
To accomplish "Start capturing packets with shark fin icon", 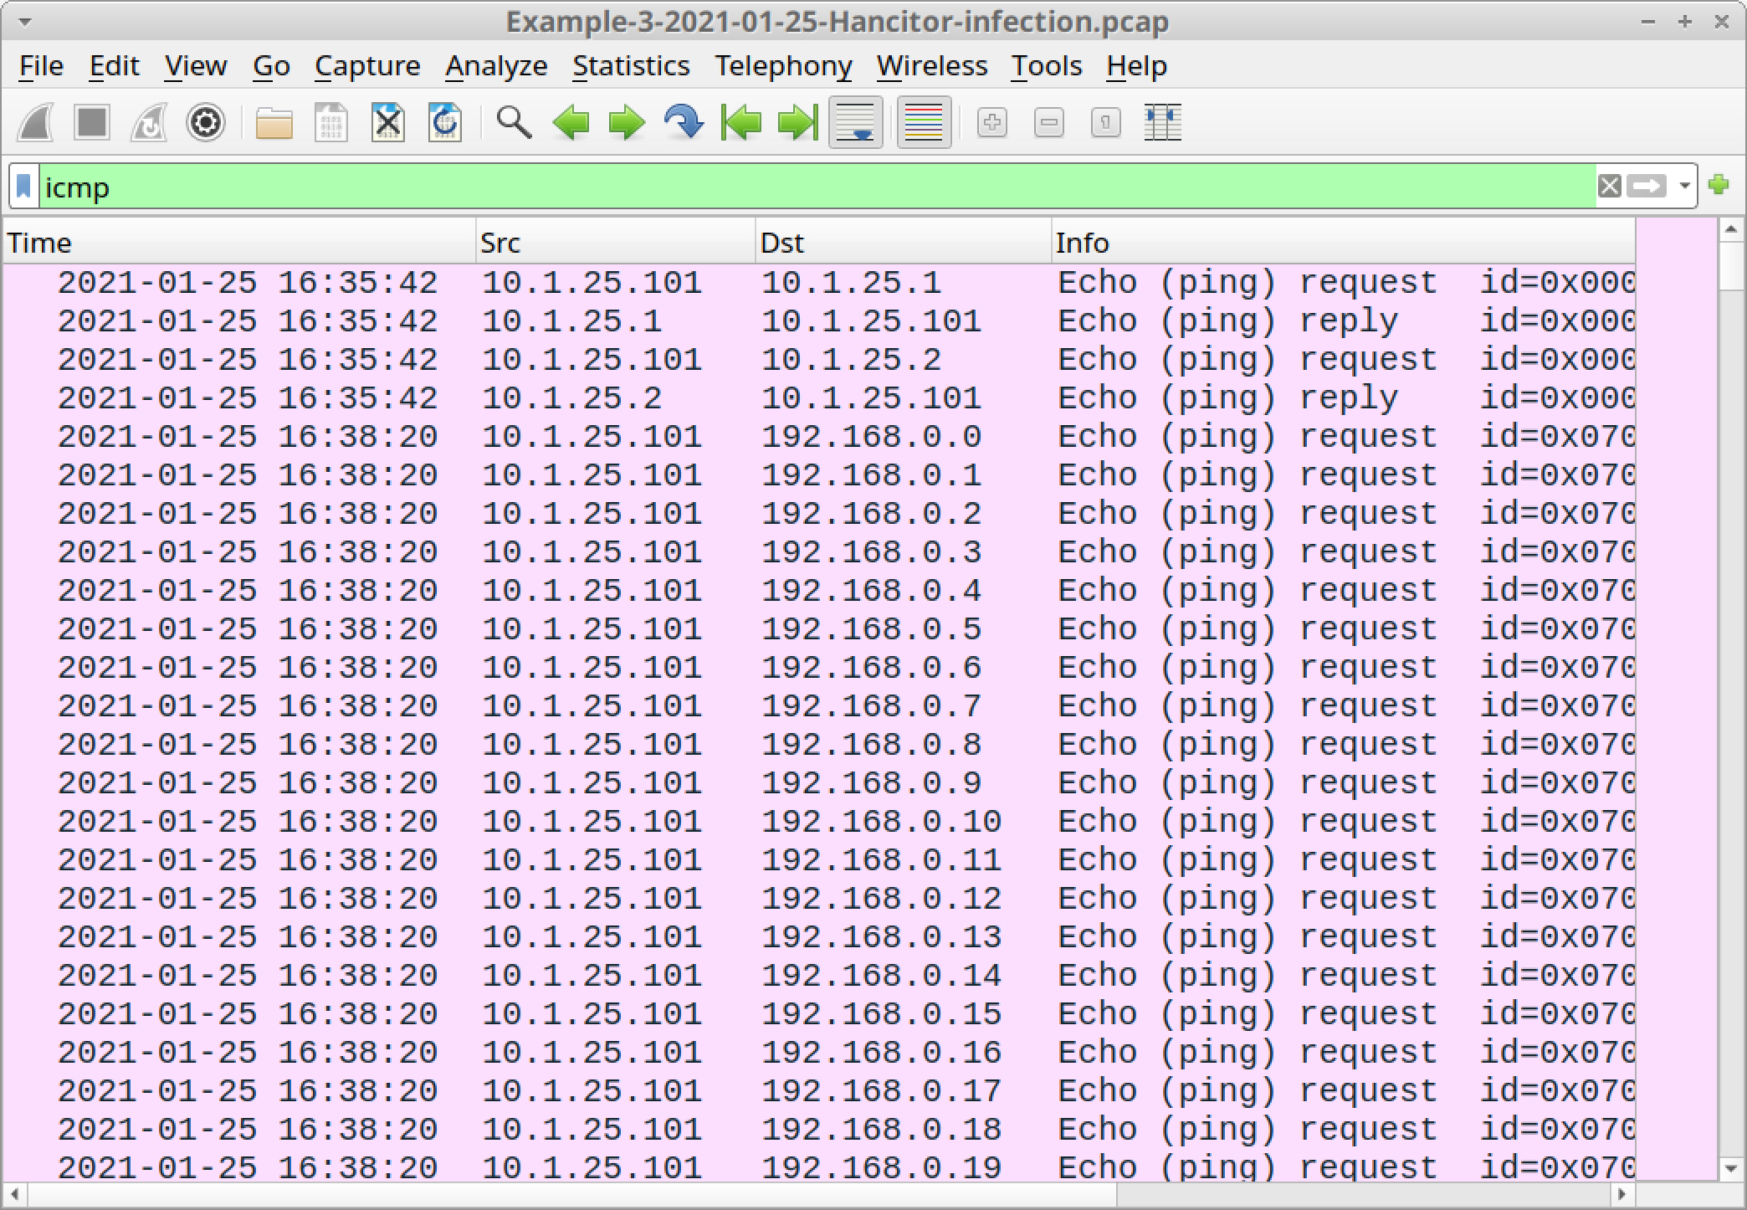I will 36,123.
